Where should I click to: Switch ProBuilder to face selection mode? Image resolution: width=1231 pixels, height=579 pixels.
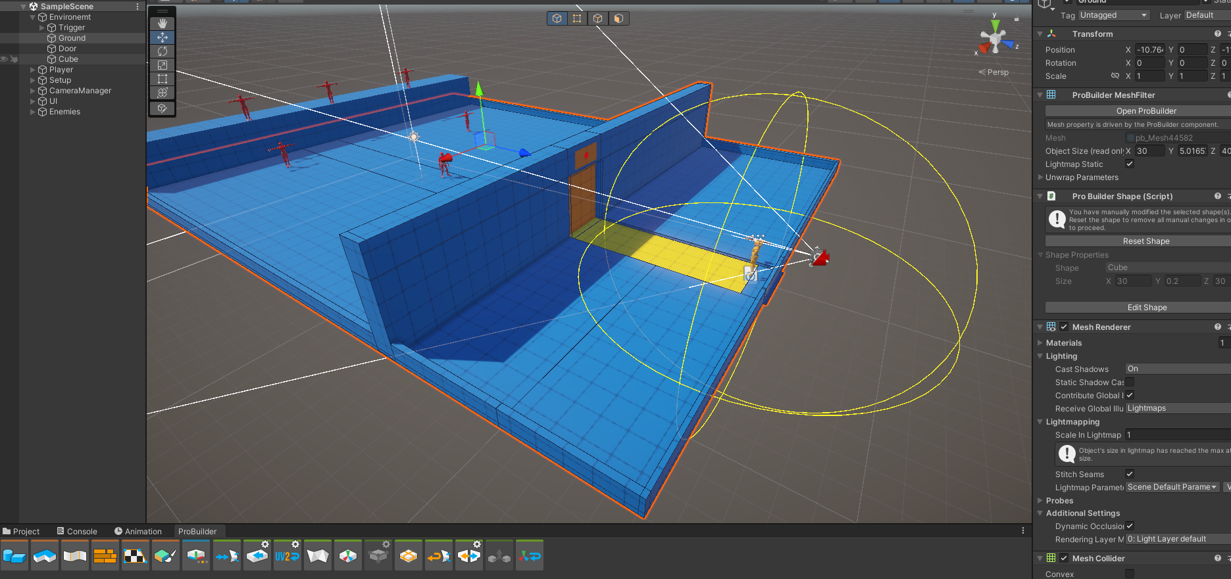click(618, 18)
